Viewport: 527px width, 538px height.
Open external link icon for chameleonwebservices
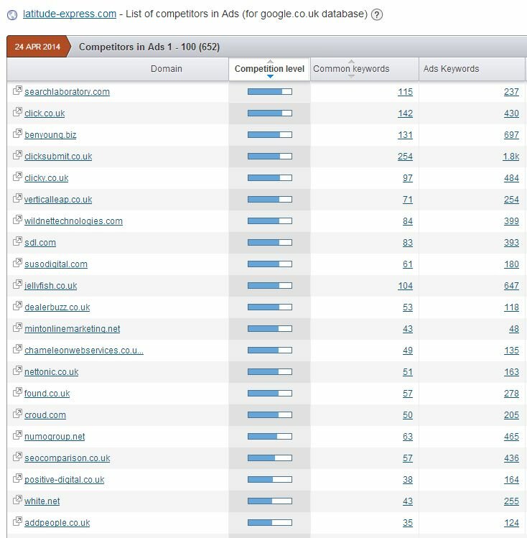[17, 349]
